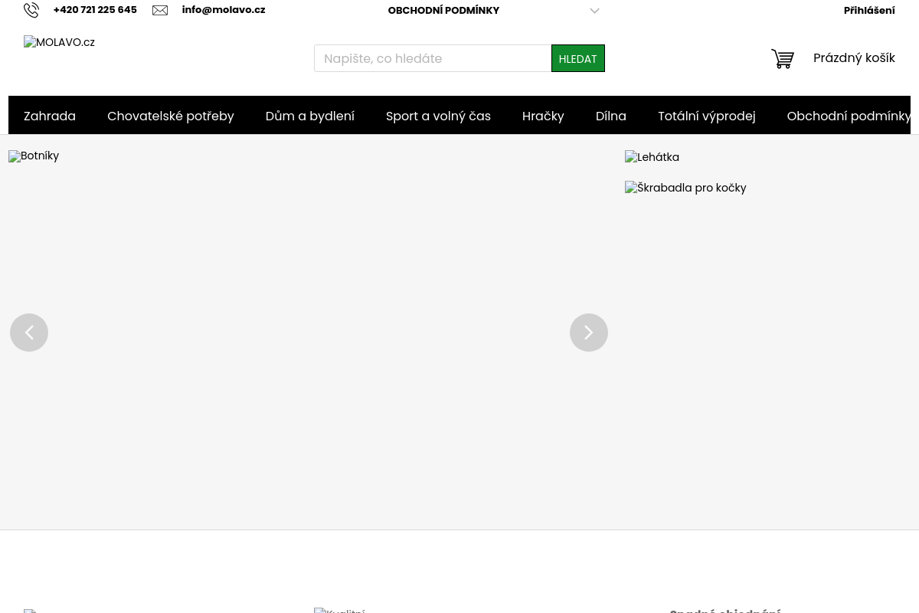Select the Hračky menu item

[543, 116]
